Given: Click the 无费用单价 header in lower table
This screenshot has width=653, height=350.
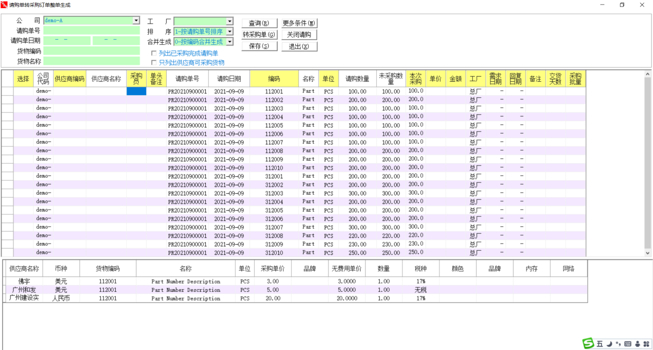Looking at the screenshot, I should [347, 268].
